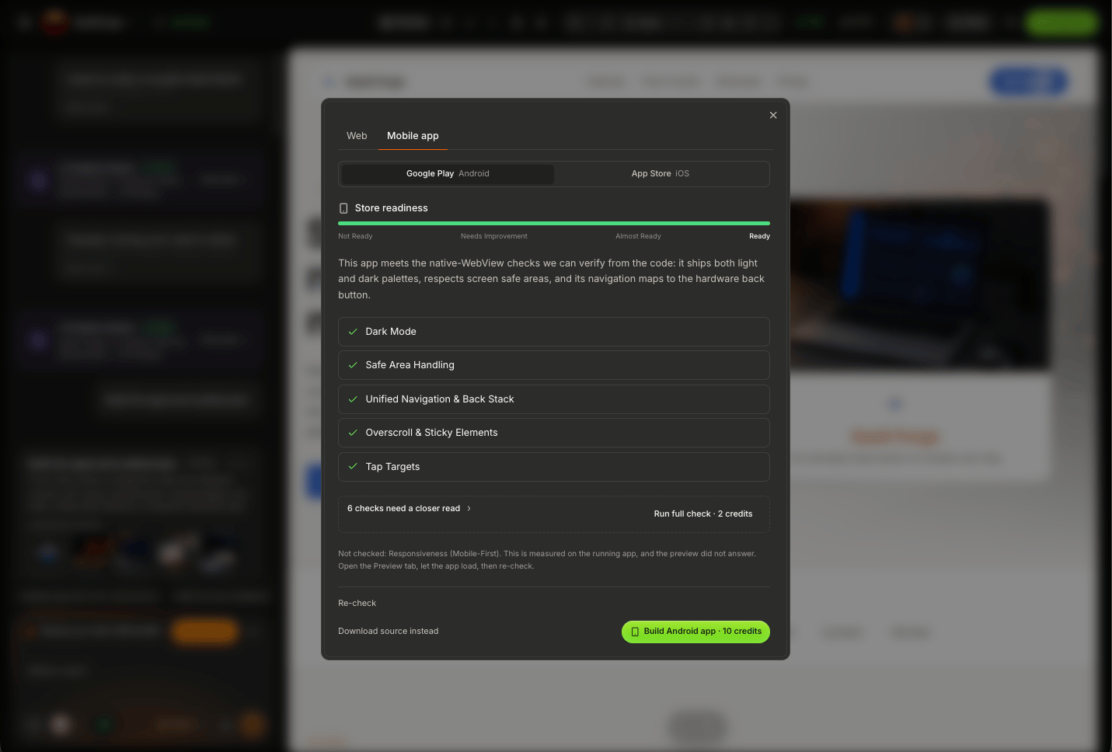Expand the Safe Area Handling row
The width and height of the screenshot is (1112, 752).
click(554, 365)
